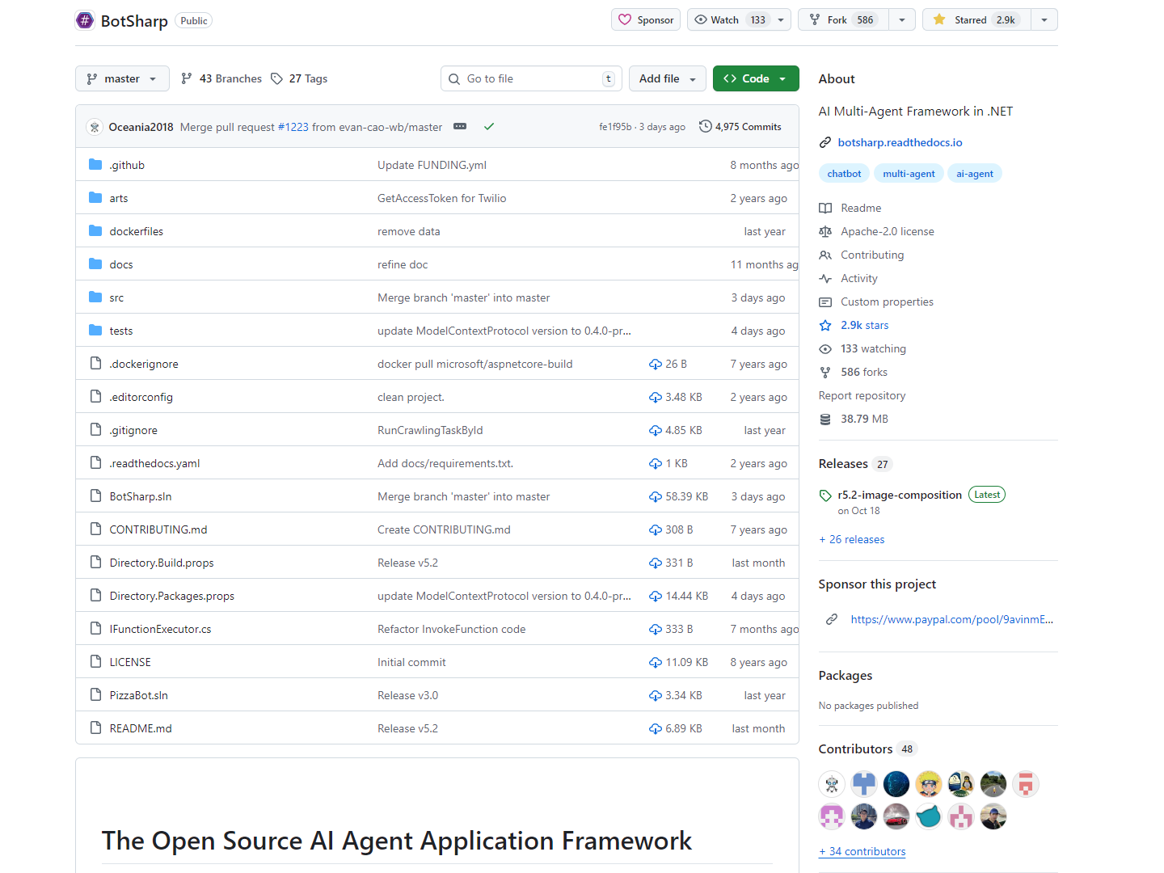Open the src folder
This screenshot has height=873, width=1164.
click(x=116, y=298)
